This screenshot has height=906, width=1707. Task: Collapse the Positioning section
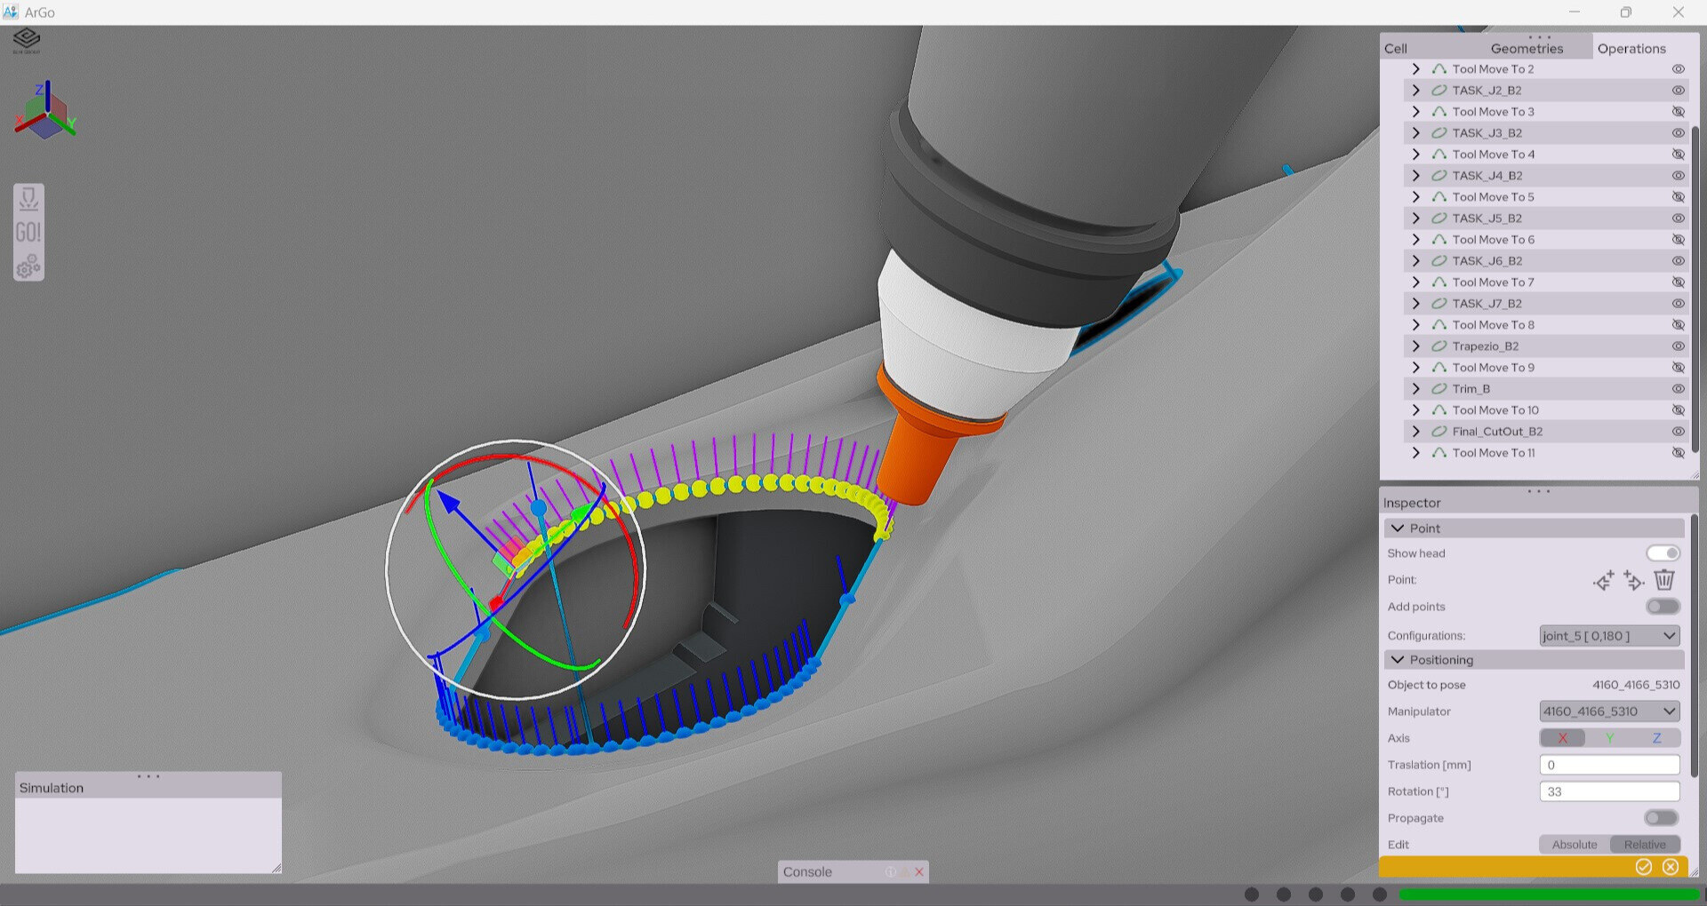1398,660
